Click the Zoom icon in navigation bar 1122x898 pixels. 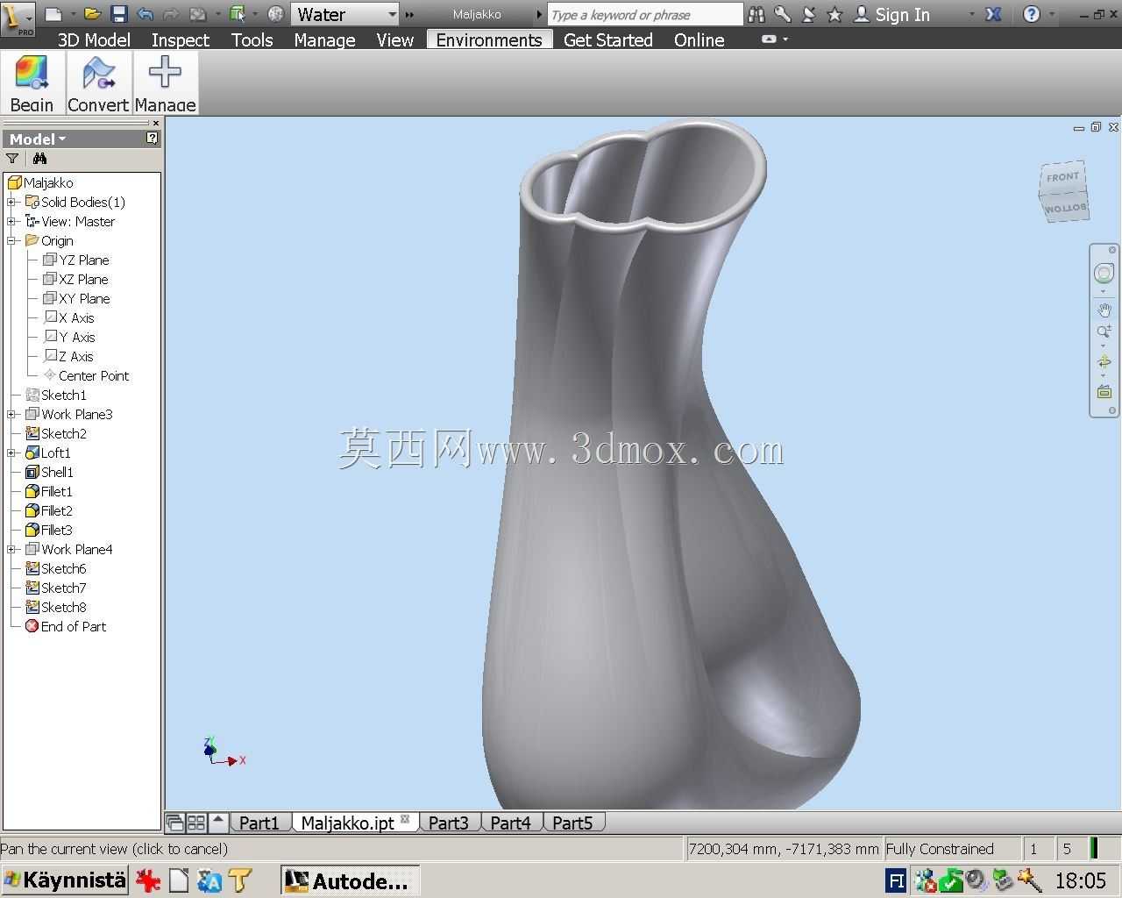point(1104,331)
